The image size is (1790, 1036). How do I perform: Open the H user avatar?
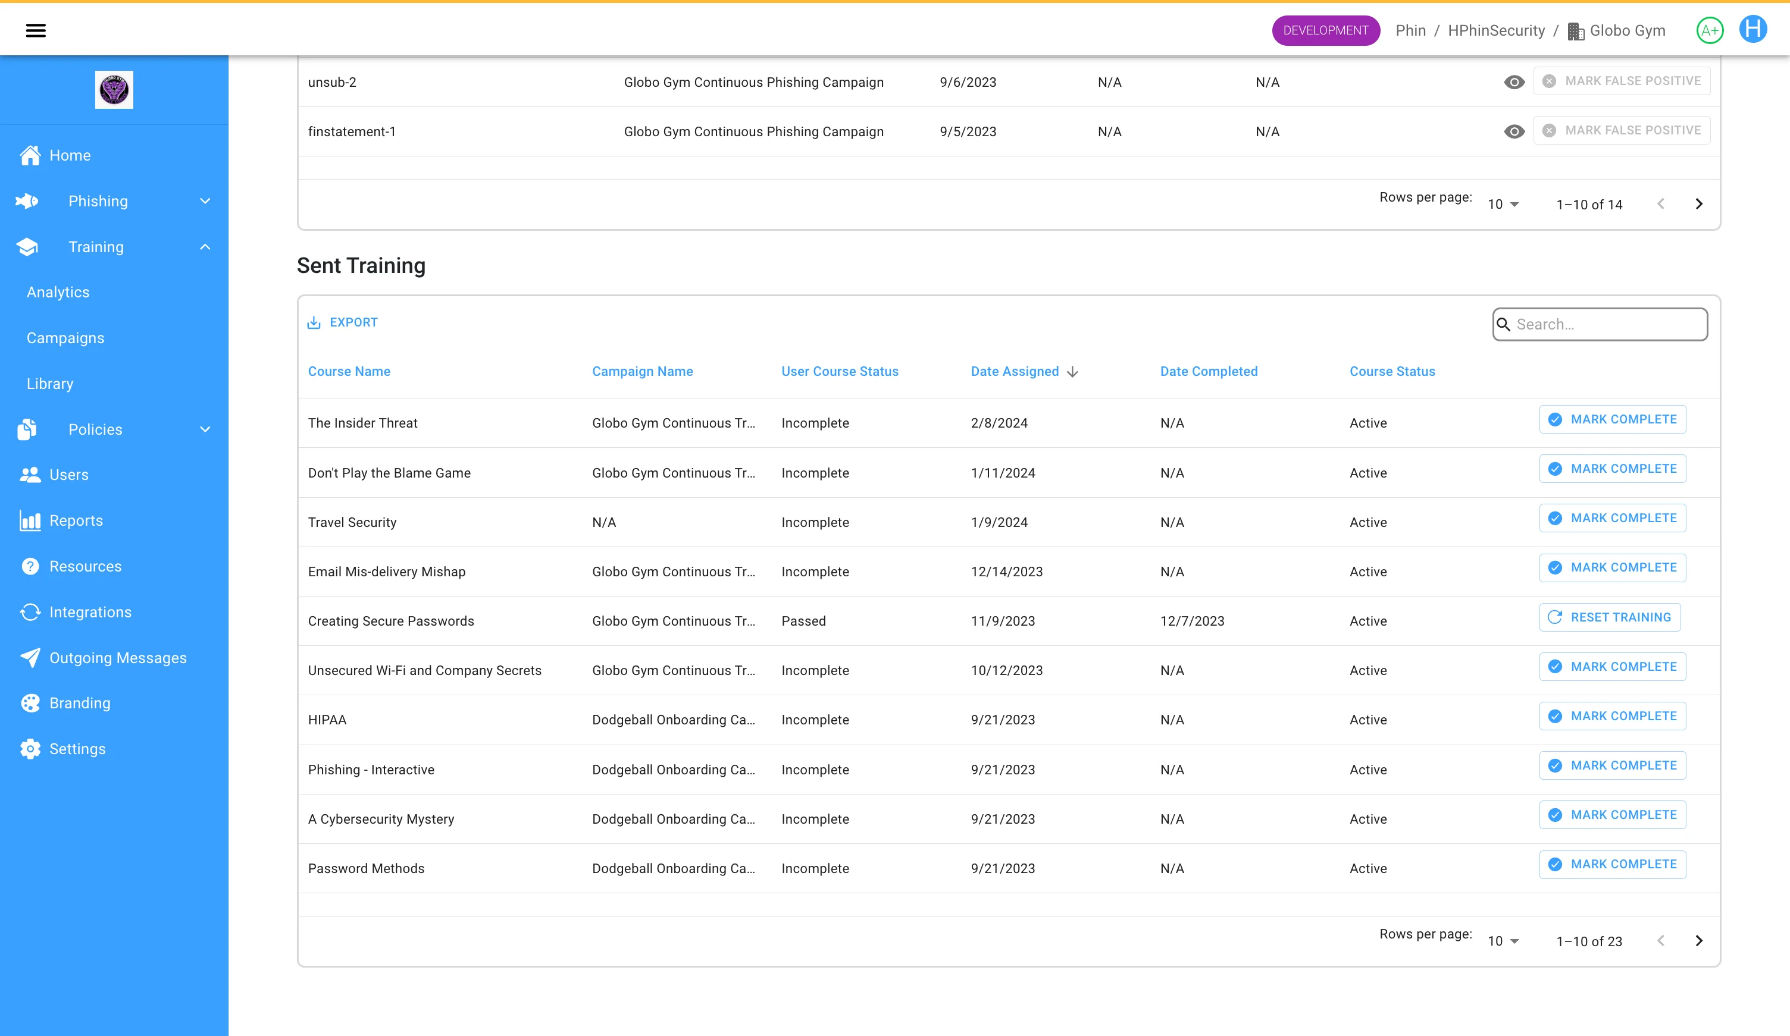click(1753, 30)
